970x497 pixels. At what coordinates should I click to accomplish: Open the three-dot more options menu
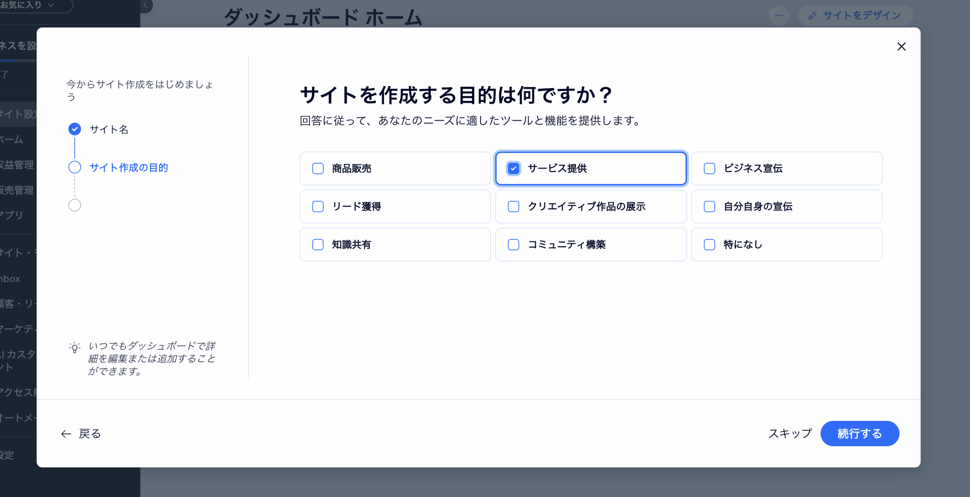pos(779,16)
